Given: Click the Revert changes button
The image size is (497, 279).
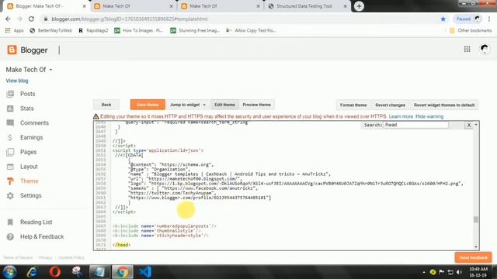Looking at the screenshot, I should (x=390, y=105).
